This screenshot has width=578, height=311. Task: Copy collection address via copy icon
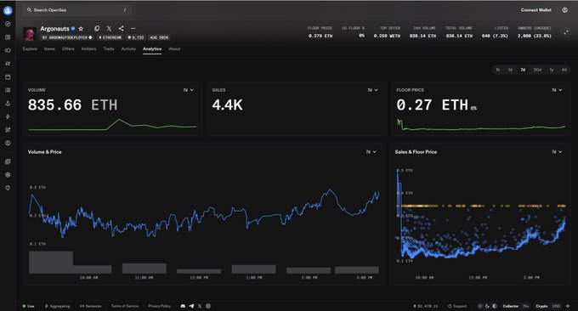(97, 28)
